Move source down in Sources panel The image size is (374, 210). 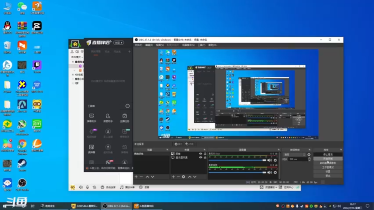tap(195, 177)
